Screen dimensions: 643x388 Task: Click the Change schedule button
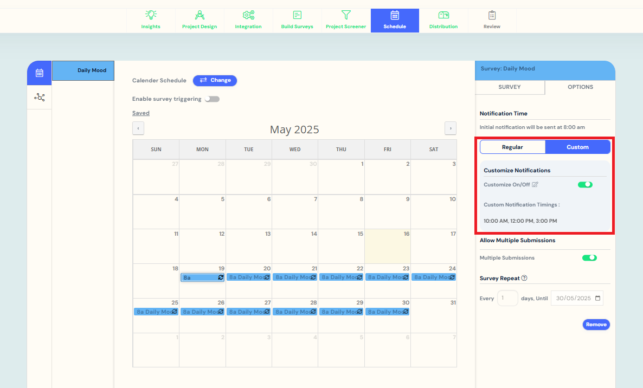(215, 80)
